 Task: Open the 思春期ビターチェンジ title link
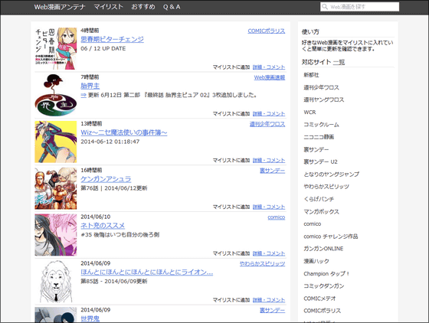[x=112, y=39]
